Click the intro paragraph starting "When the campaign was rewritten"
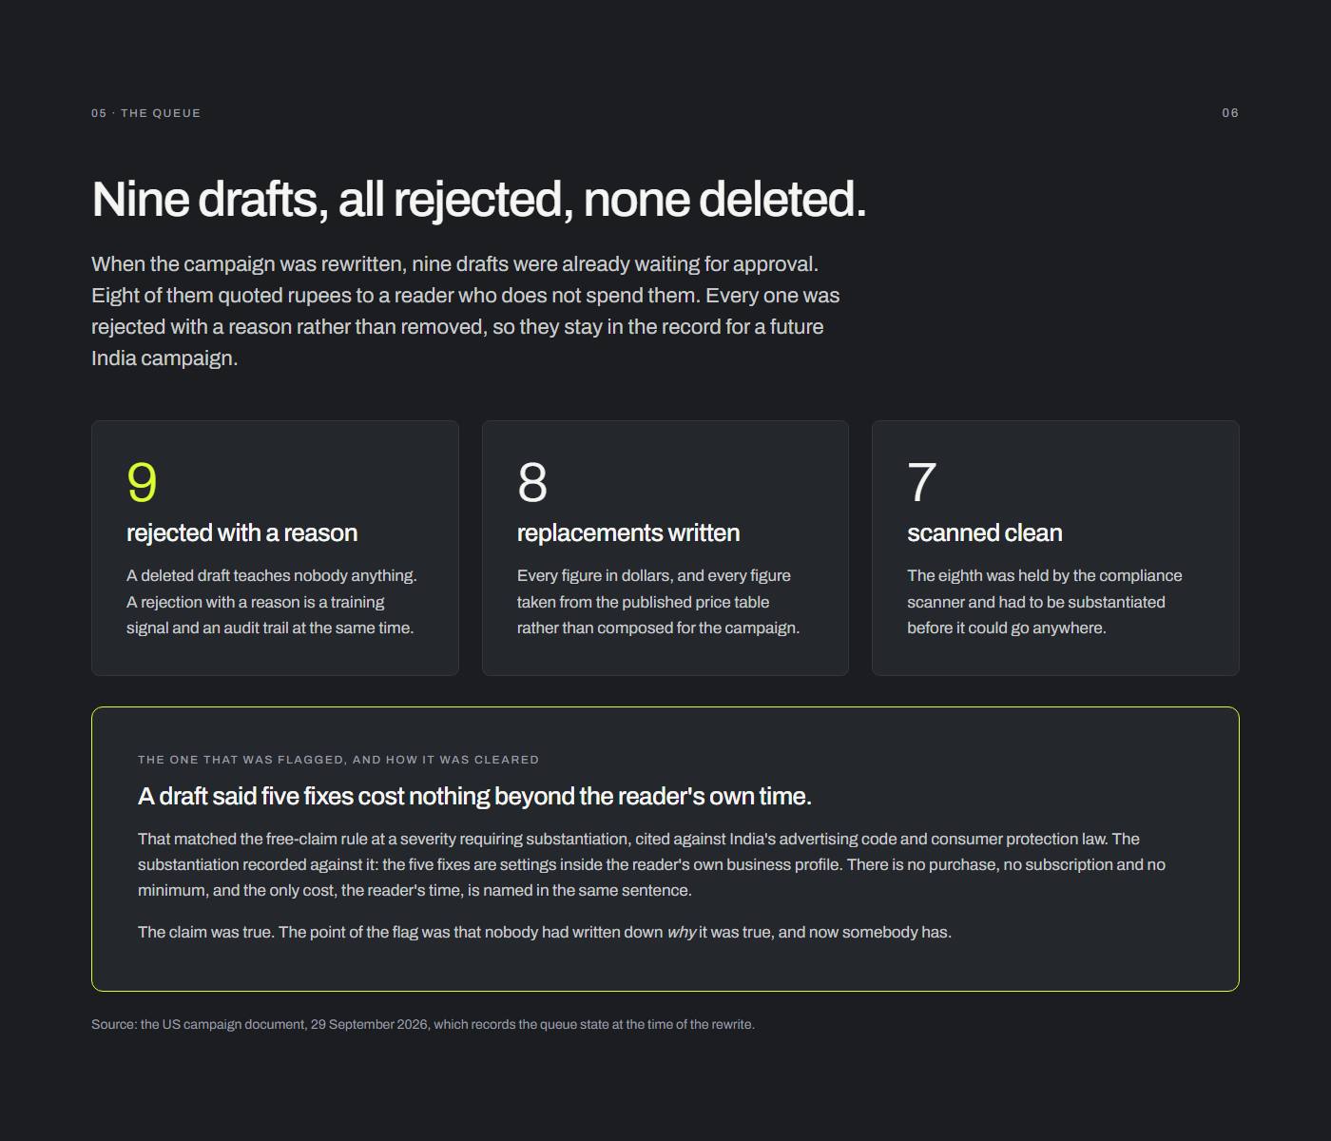Screen dimensions: 1331x1141 click(466, 311)
